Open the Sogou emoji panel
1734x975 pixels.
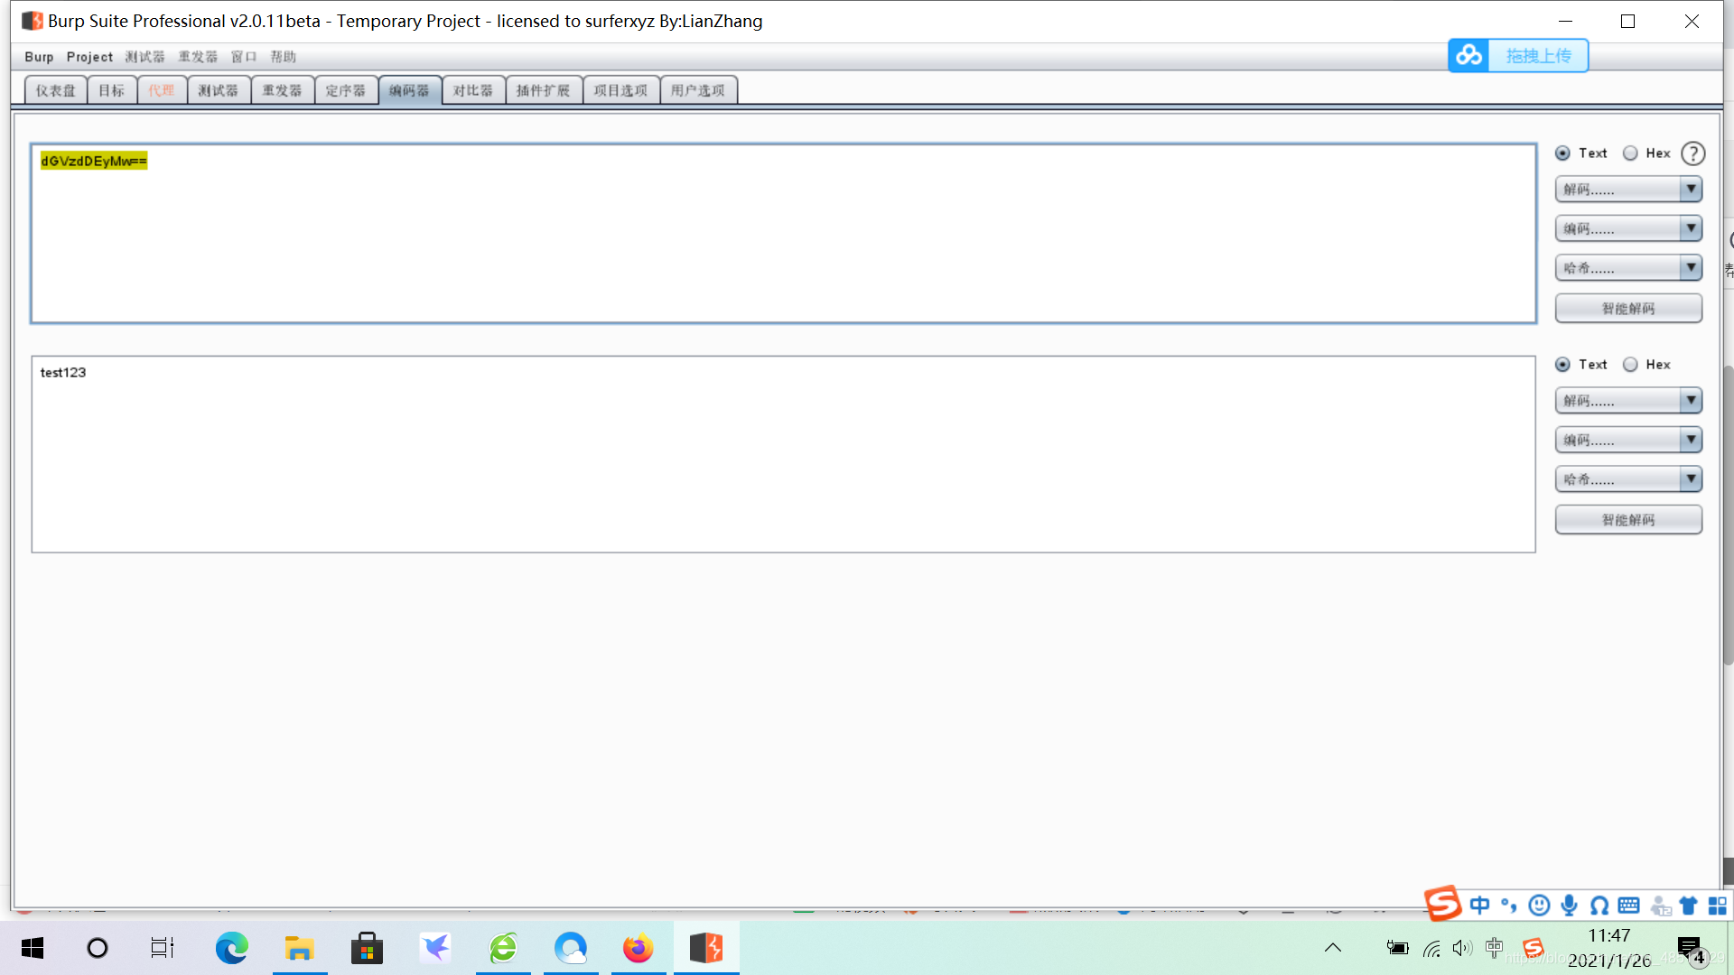[x=1539, y=905]
